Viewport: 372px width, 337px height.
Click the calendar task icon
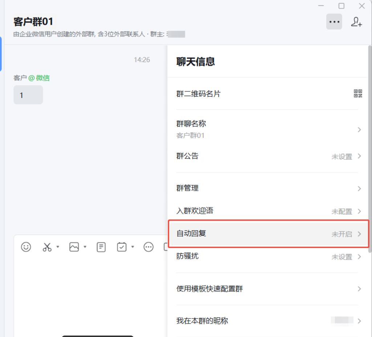pyautogui.click(x=122, y=247)
